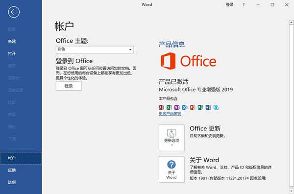The width and height of the screenshot is (294, 194).
Task: Select 打开 in the sidebar
Action: [12, 53]
